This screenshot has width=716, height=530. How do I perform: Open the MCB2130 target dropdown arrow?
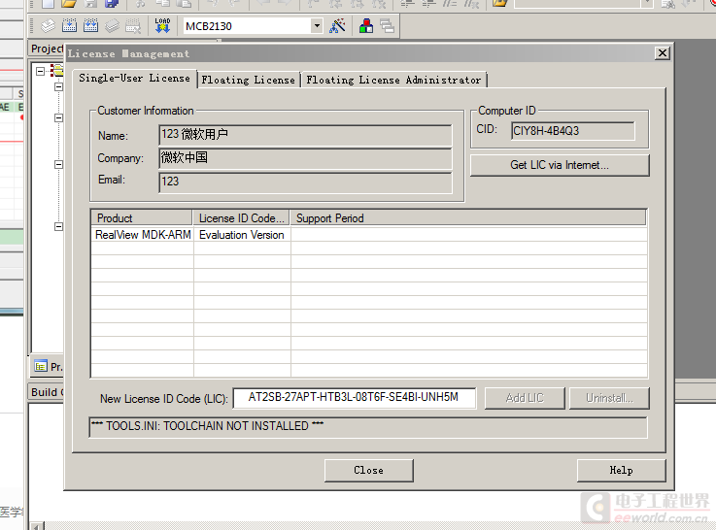click(317, 26)
